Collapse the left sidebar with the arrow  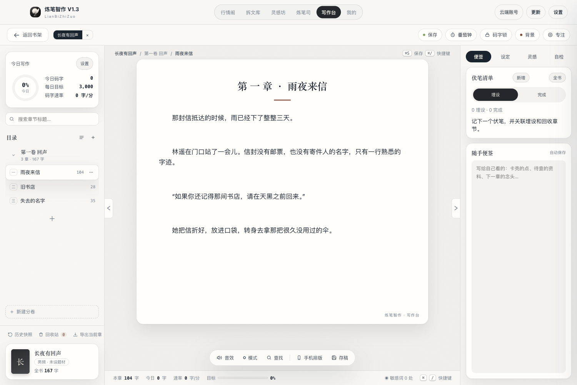(x=109, y=208)
